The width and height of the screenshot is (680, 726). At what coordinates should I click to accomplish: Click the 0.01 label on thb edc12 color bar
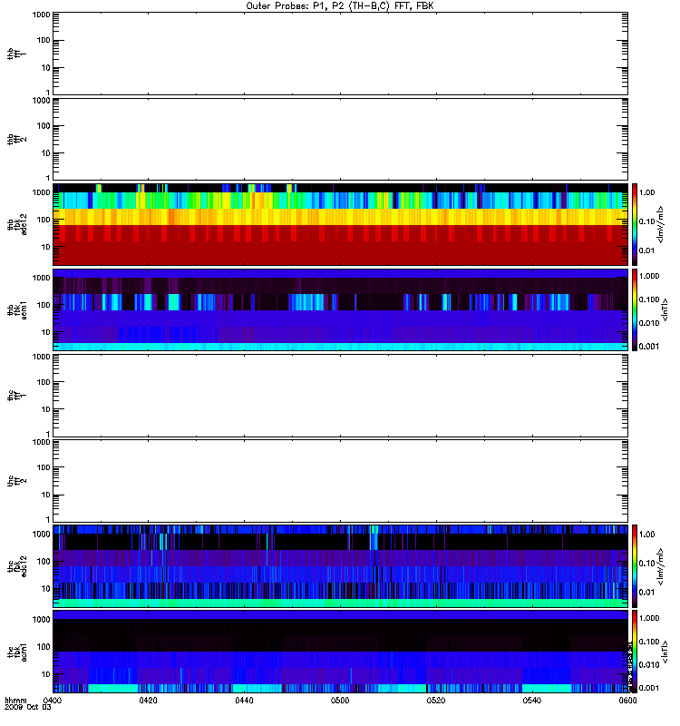[x=646, y=250]
